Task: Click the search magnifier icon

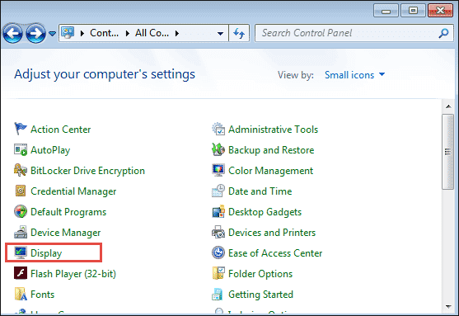Action: click(444, 33)
